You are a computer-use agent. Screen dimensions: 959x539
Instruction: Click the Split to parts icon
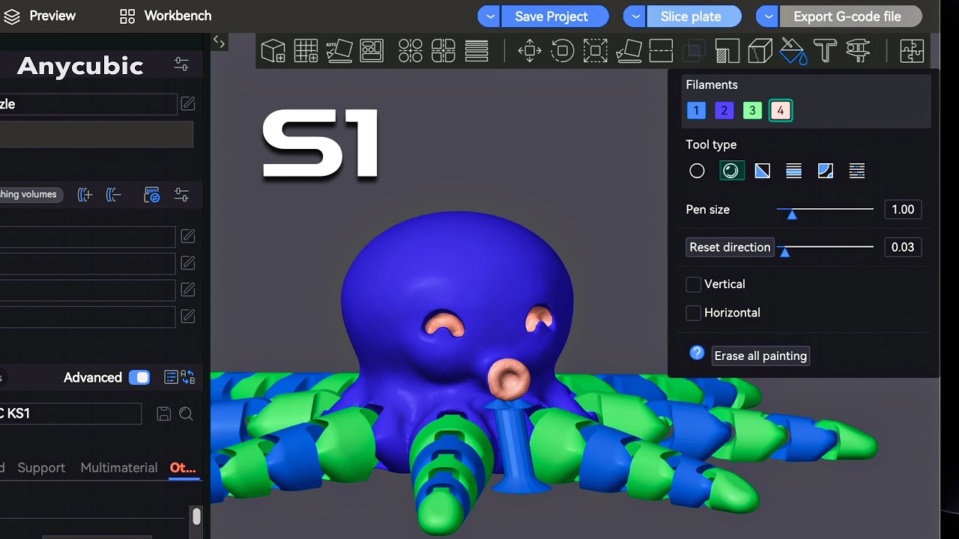pyautogui.click(x=444, y=51)
